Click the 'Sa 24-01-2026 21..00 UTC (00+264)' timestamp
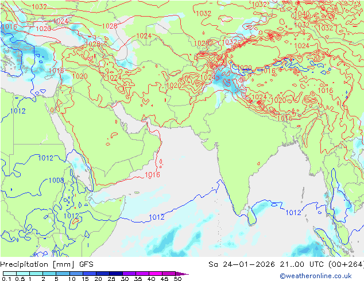364x281 pixels. coord(286,264)
